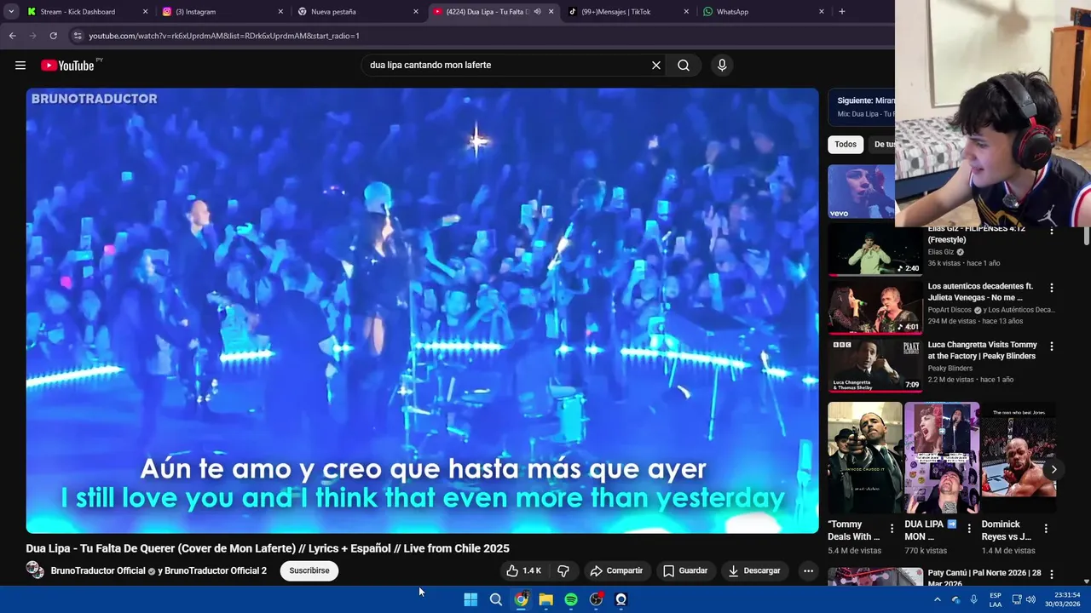The image size is (1091, 613).
Task: Open the Chrome taskbar icon
Action: coord(521,599)
